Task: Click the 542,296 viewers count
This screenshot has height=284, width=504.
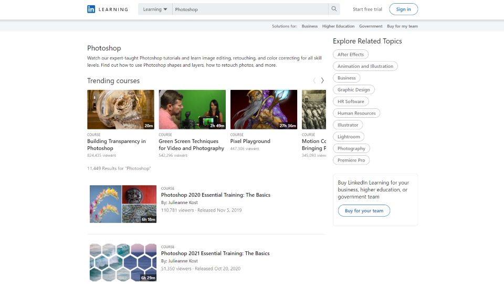Action: 173,155
